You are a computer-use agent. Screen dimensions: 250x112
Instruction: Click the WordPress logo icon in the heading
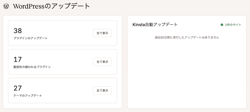[x=6, y=6]
